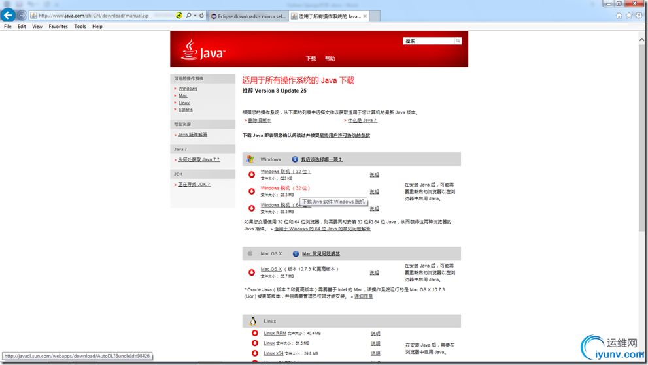Click the blue info icon in the Windows header

[295, 159]
